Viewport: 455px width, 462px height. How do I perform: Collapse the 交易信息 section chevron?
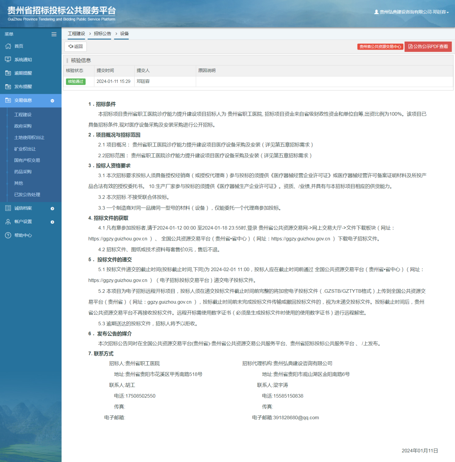click(x=52, y=101)
